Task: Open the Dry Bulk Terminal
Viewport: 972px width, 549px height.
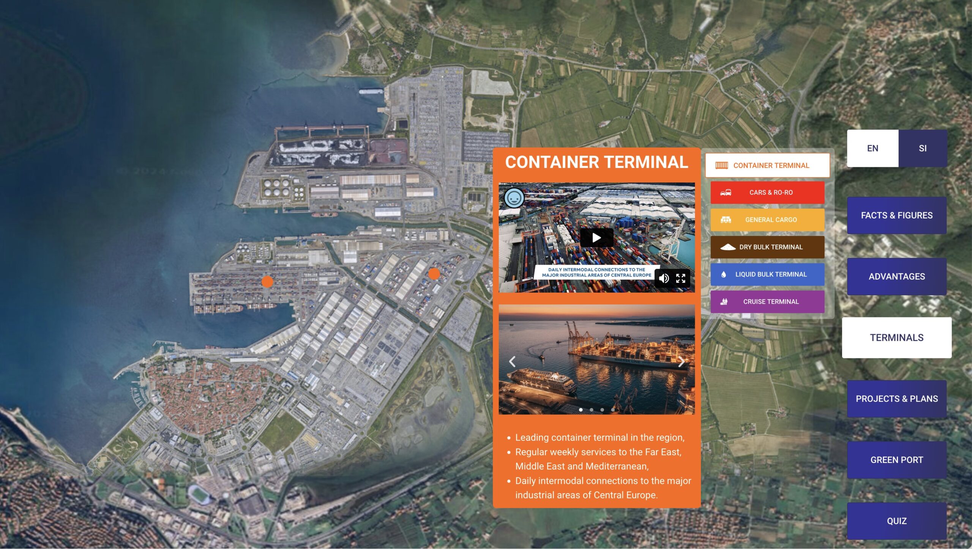Action: 767,247
